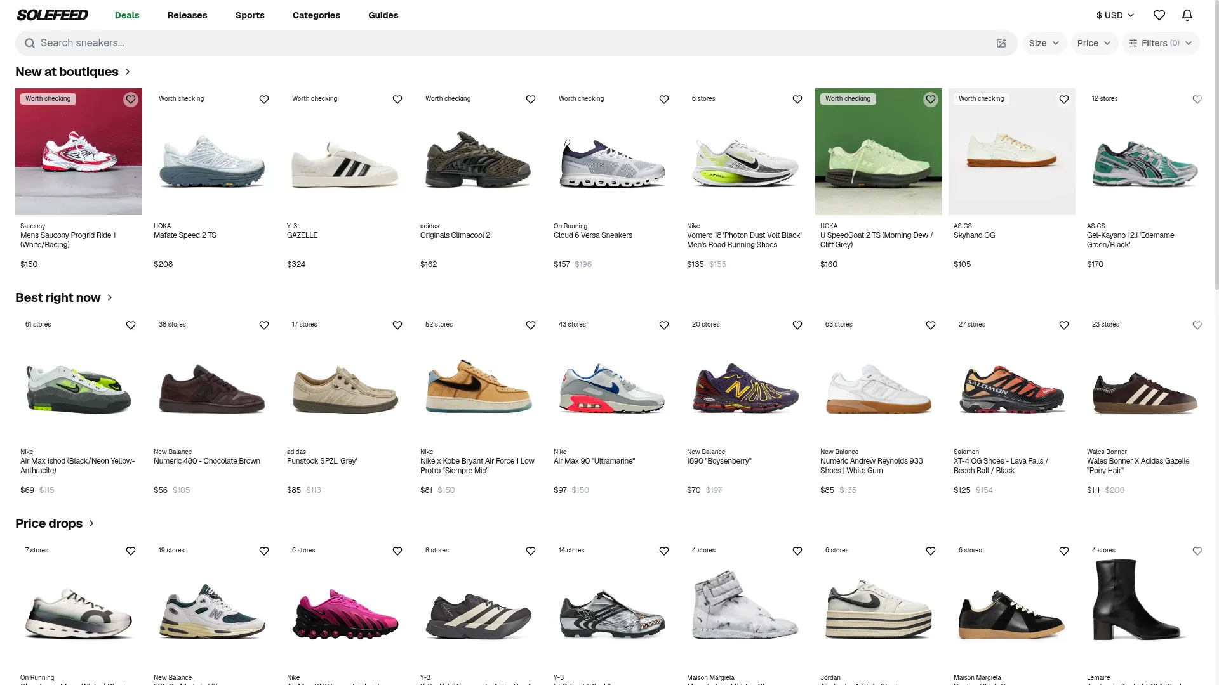Open the HOKA Mafate Speed 2 TS title link

pyautogui.click(x=185, y=235)
